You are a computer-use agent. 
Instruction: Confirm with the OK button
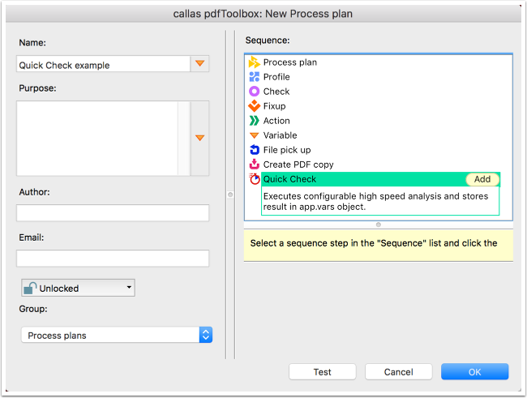474,372
